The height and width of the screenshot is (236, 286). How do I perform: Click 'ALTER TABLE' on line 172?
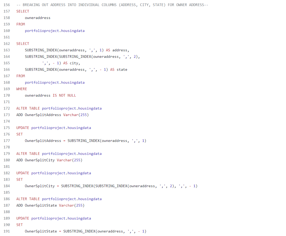28,108
